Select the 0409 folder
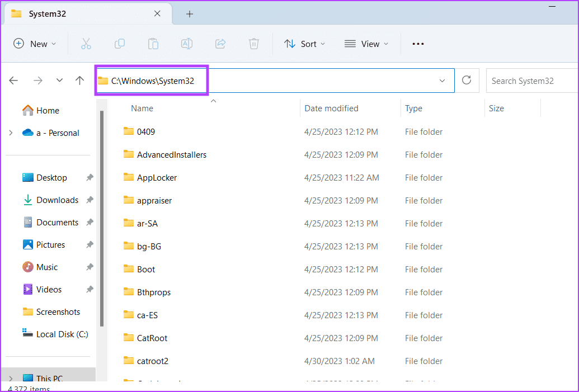Viewport: 579px width, 392px height. [139, 132]
